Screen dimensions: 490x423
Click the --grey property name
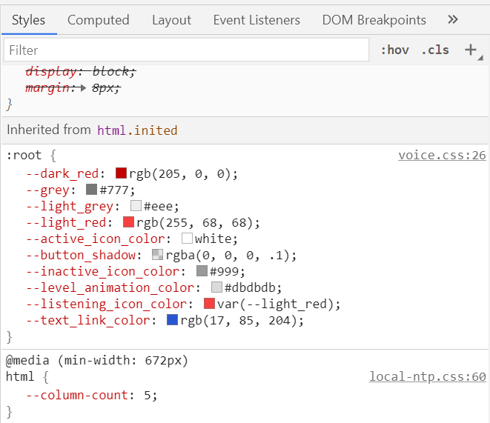(x=47, y=190)
